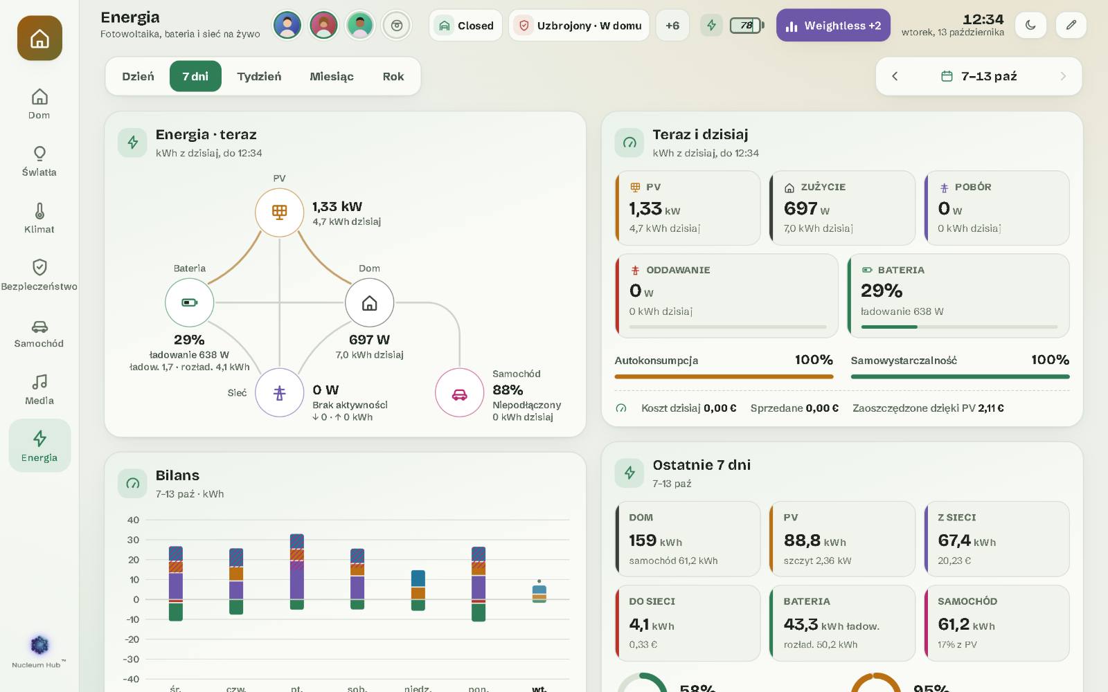Select the Tydzień tab

point(259,76)
